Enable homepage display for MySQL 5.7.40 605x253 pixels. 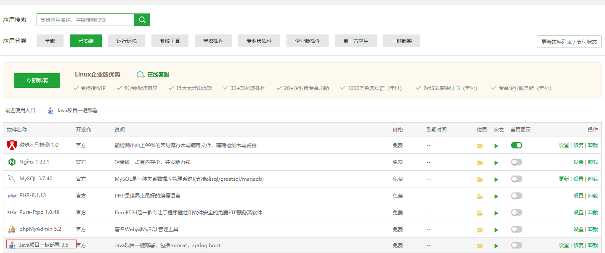click(517, 179)
